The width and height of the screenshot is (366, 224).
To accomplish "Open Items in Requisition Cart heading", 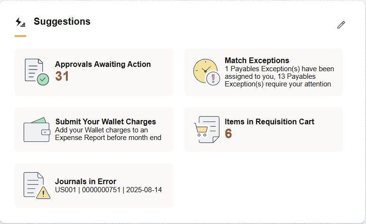I will pyautogui.click(x=269, y=121).
